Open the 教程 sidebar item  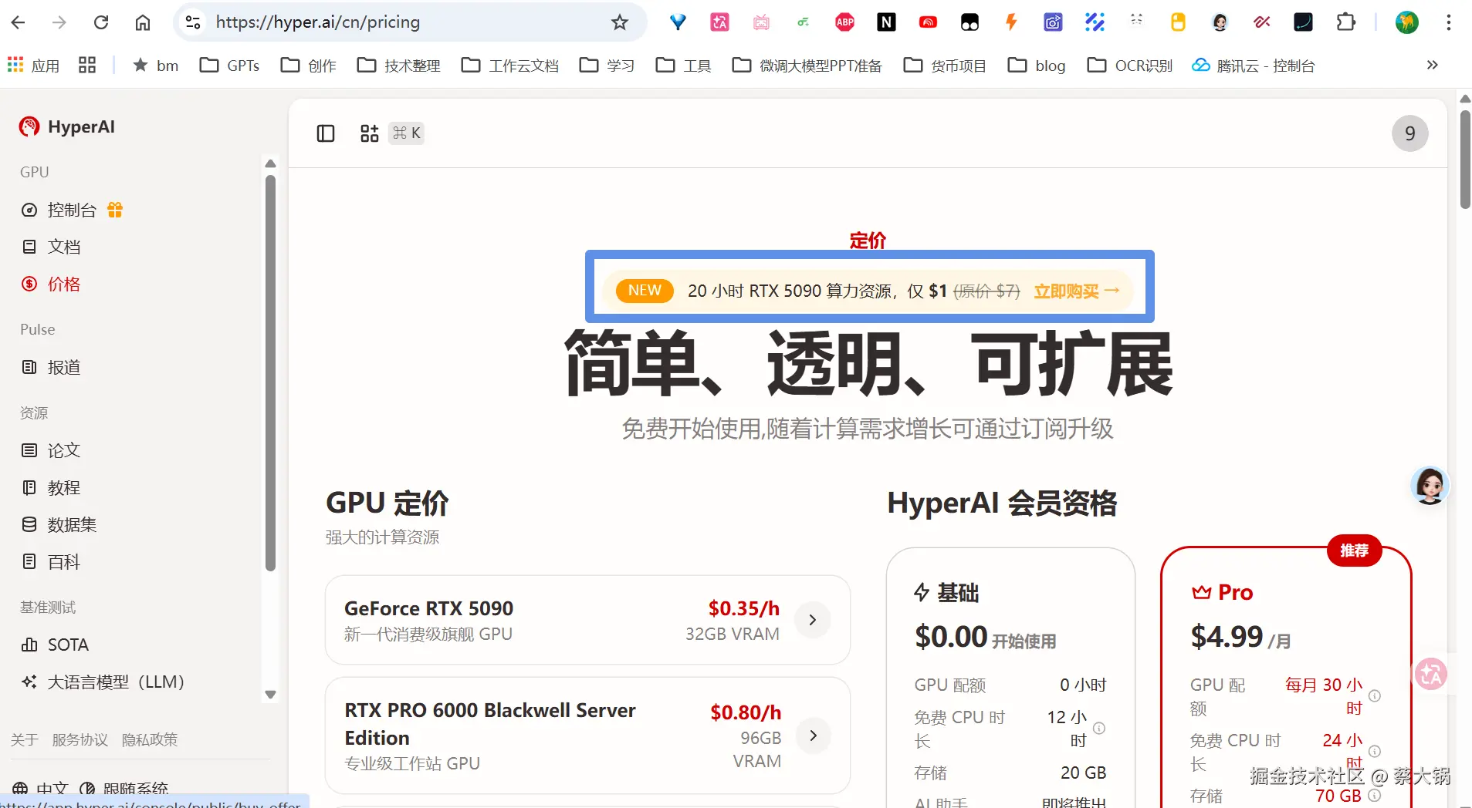click(x=52, y=487)
